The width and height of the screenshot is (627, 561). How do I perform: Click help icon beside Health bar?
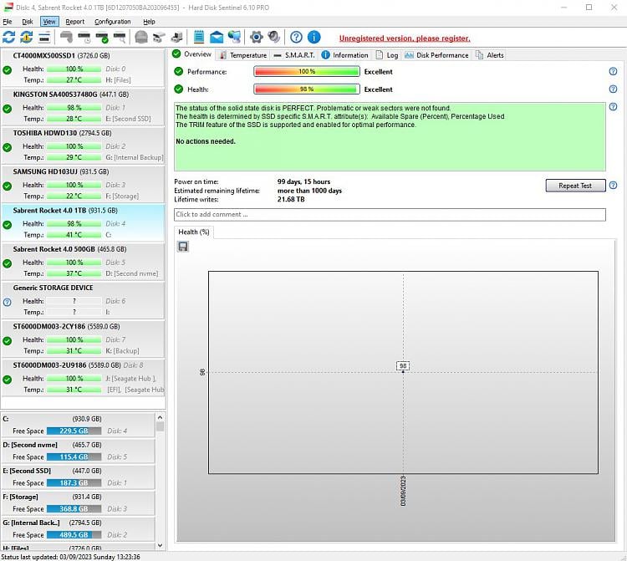(613, 89)
